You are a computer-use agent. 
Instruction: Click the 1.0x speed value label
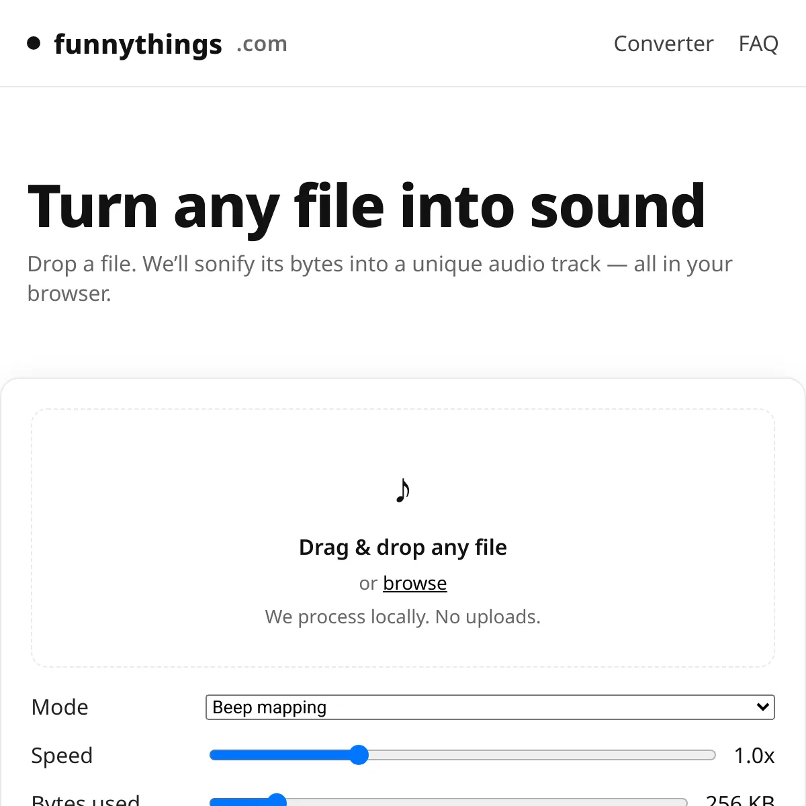(x=755, y=755)
